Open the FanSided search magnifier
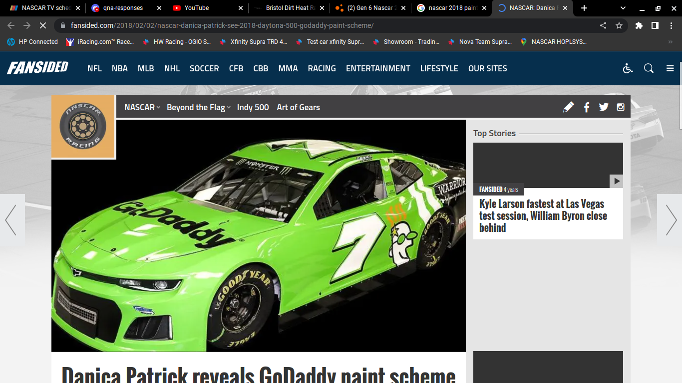Screen dimensions: 682x383 coord(649,68)
